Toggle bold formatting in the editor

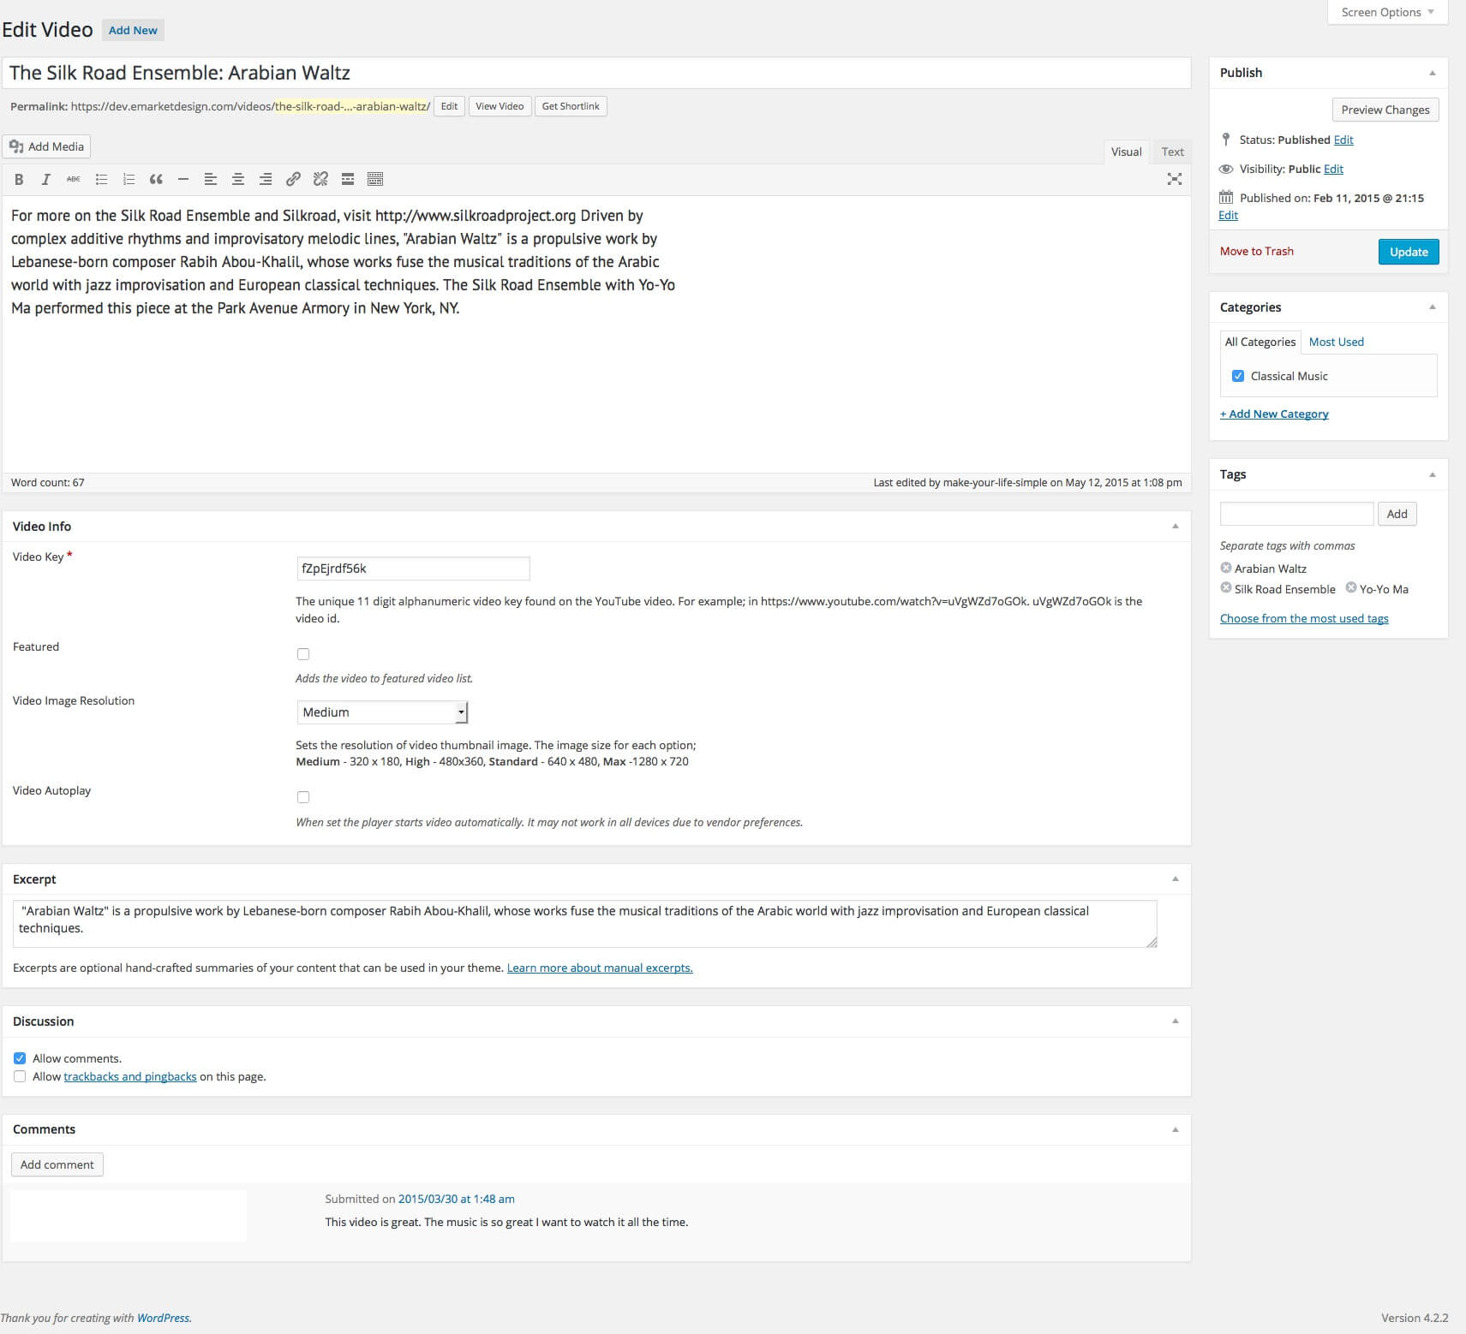19,179
